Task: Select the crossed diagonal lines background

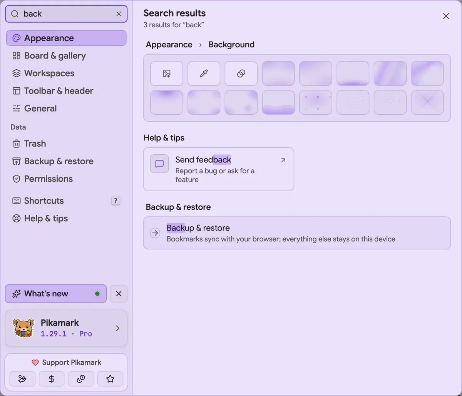Action: [x=427, y=102]
